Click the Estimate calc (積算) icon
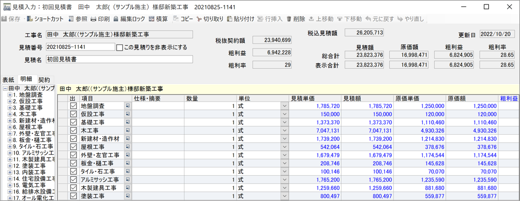 click(x=152, y=19)
